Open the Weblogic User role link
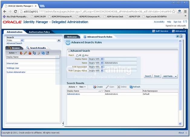 coord(13,68)
